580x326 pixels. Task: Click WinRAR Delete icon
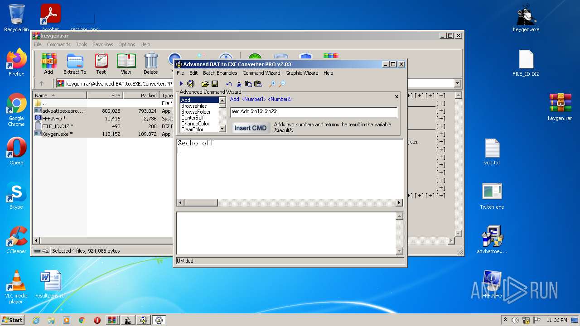point(151,64)
